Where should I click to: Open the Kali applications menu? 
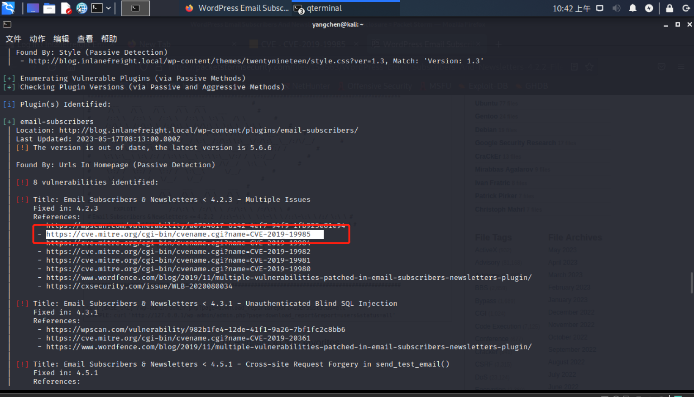8,8
